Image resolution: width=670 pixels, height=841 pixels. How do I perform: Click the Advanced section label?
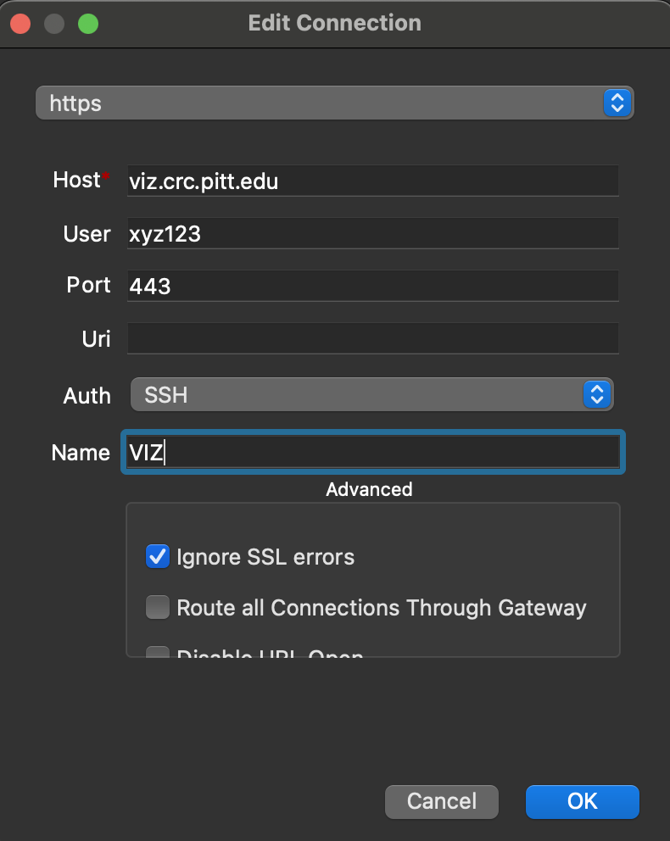[369, 489]
